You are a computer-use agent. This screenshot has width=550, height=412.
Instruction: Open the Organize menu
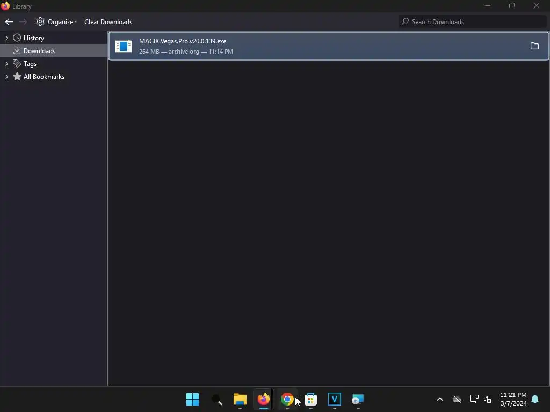click(x=56, y=21)
